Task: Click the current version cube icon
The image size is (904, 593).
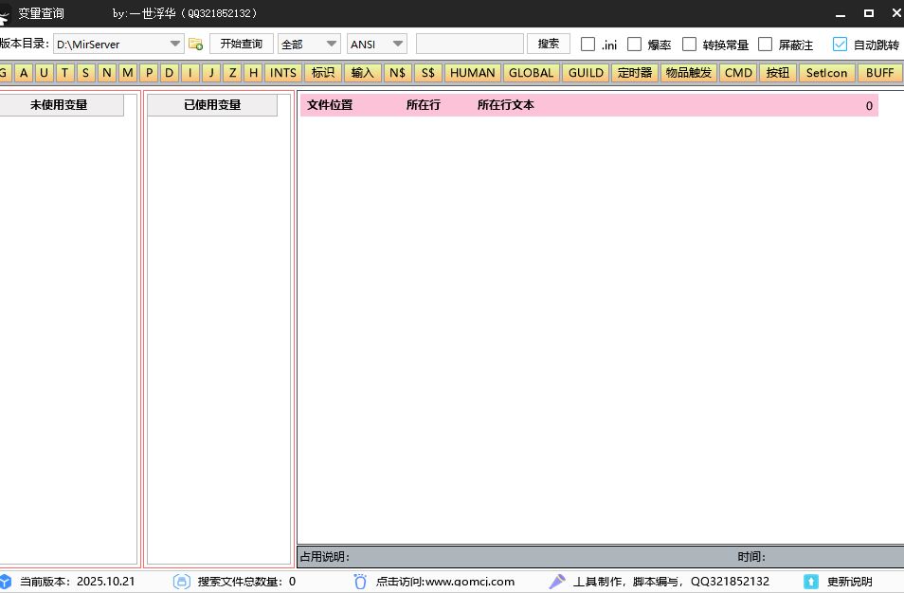Action: (6, 582)
